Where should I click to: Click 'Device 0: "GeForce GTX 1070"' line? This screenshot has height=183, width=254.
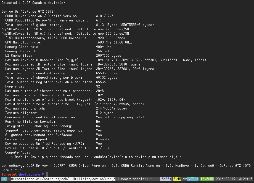click(x=28, y=12)
